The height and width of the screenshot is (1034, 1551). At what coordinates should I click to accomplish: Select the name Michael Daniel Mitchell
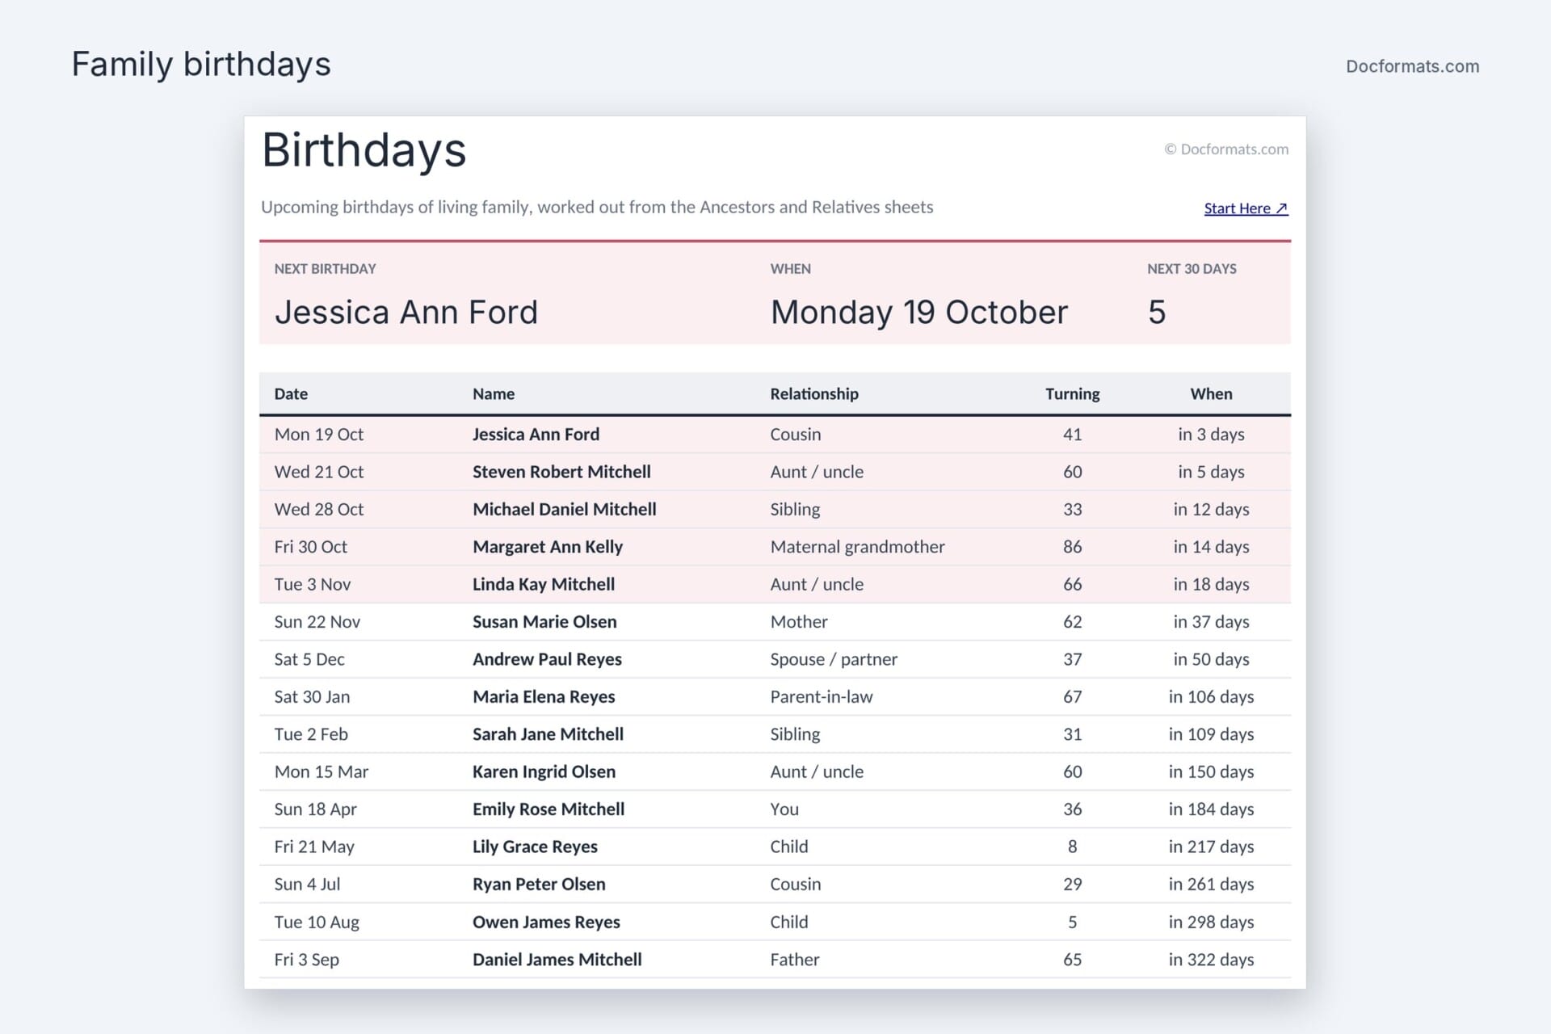564,509
